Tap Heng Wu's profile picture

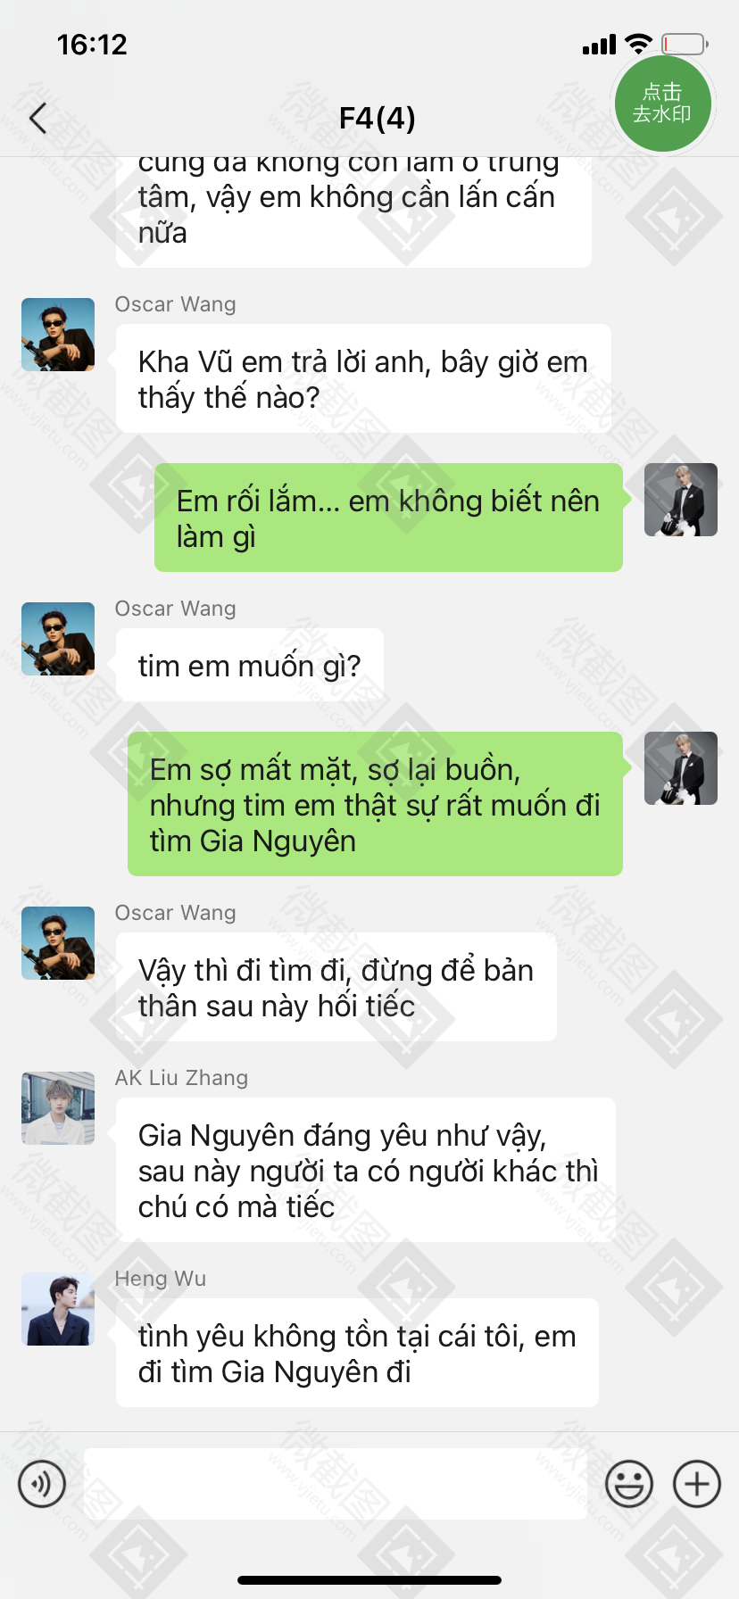click(58, 1309)
